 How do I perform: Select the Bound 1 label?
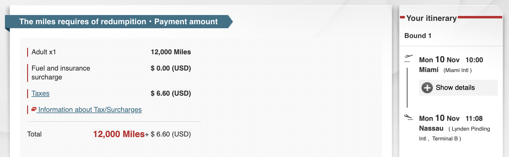click(418, 36)
